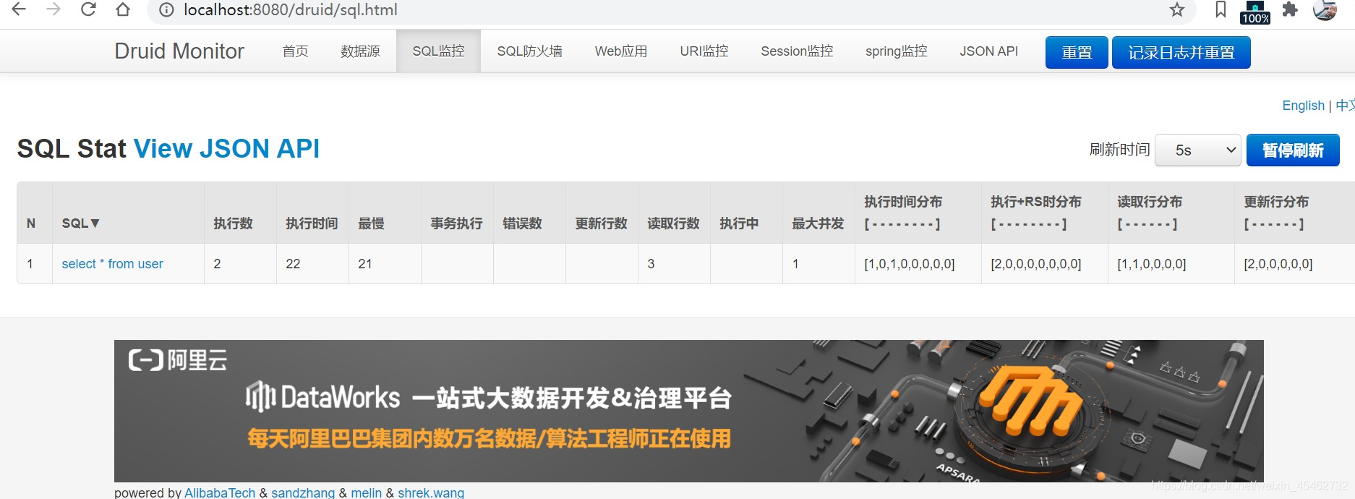
Task: Go back with the browser back arrow
Action: (x=19, y=9)
